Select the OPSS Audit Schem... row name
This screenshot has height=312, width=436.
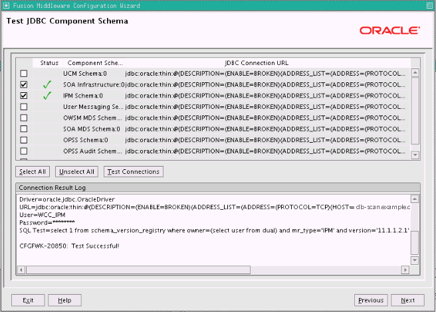tap(92, 151)
